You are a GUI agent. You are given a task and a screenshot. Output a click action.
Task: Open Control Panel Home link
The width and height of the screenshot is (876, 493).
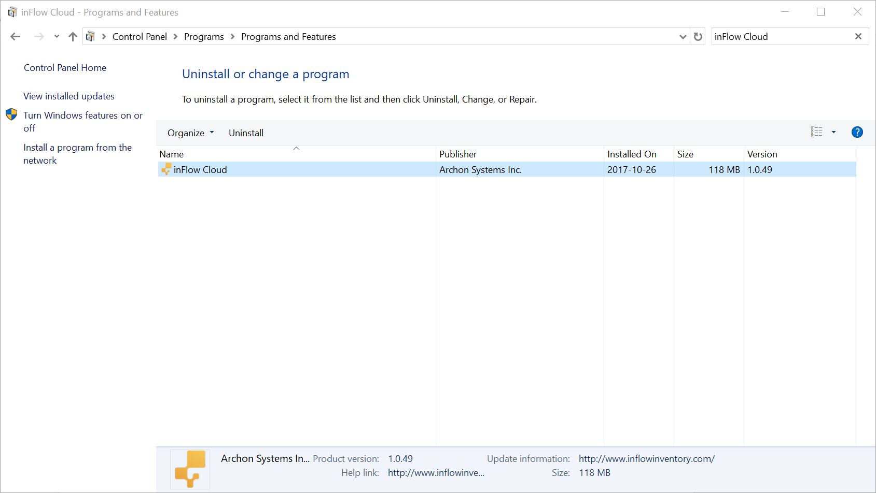tap(65, 68)
